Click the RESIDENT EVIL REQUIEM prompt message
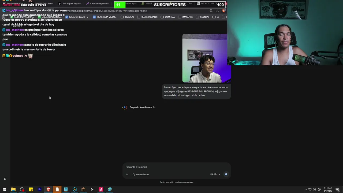This screenshot has height=193, width=343. 196,91
